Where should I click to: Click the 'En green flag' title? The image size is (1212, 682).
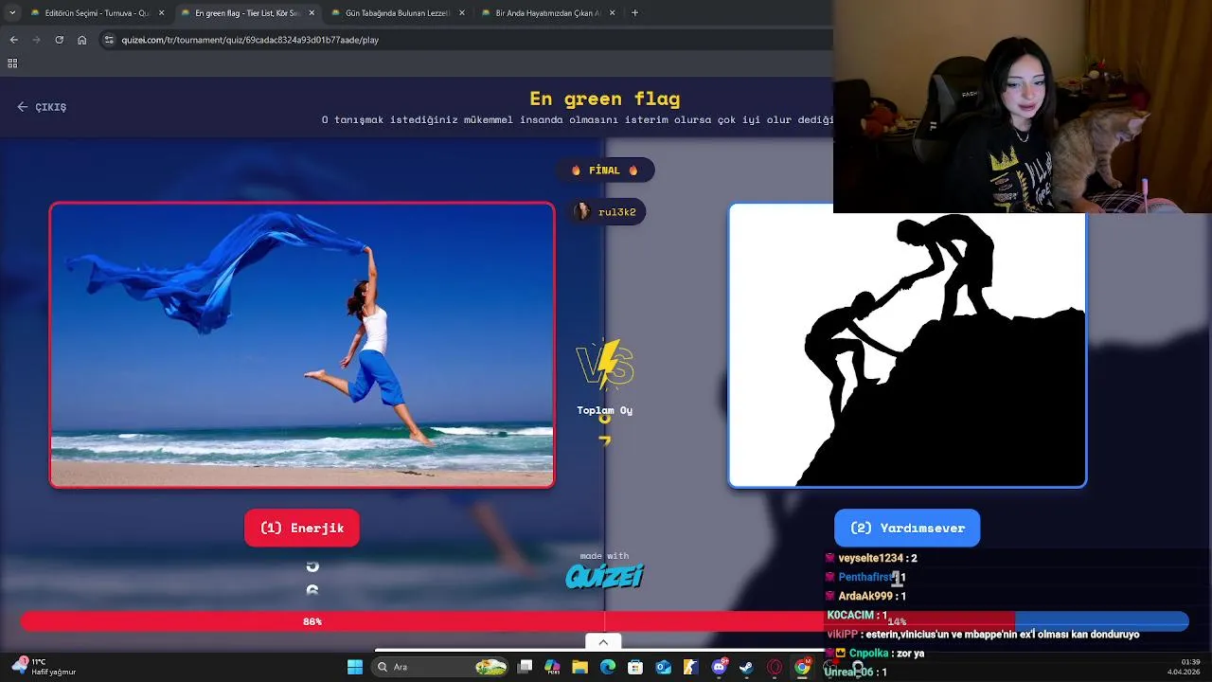pyautogui.click(x=604, y=99)
